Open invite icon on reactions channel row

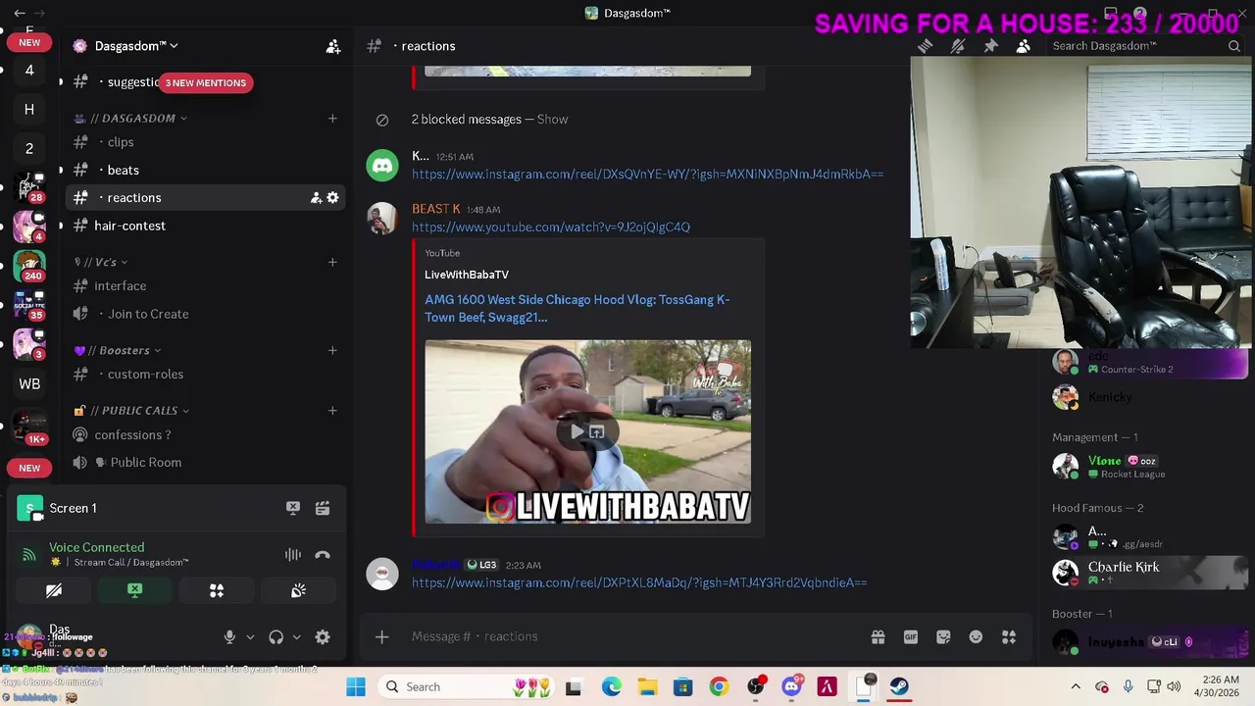(x=316, y=198)
